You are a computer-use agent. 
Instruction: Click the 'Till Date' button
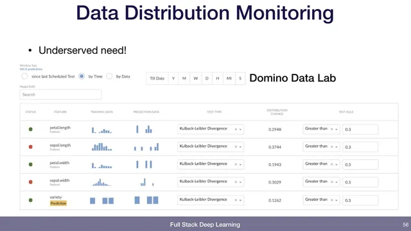tap(157, 78)
